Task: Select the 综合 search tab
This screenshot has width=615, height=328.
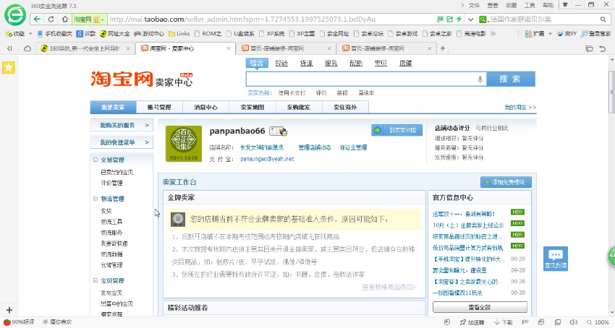Action: (257, 63)
